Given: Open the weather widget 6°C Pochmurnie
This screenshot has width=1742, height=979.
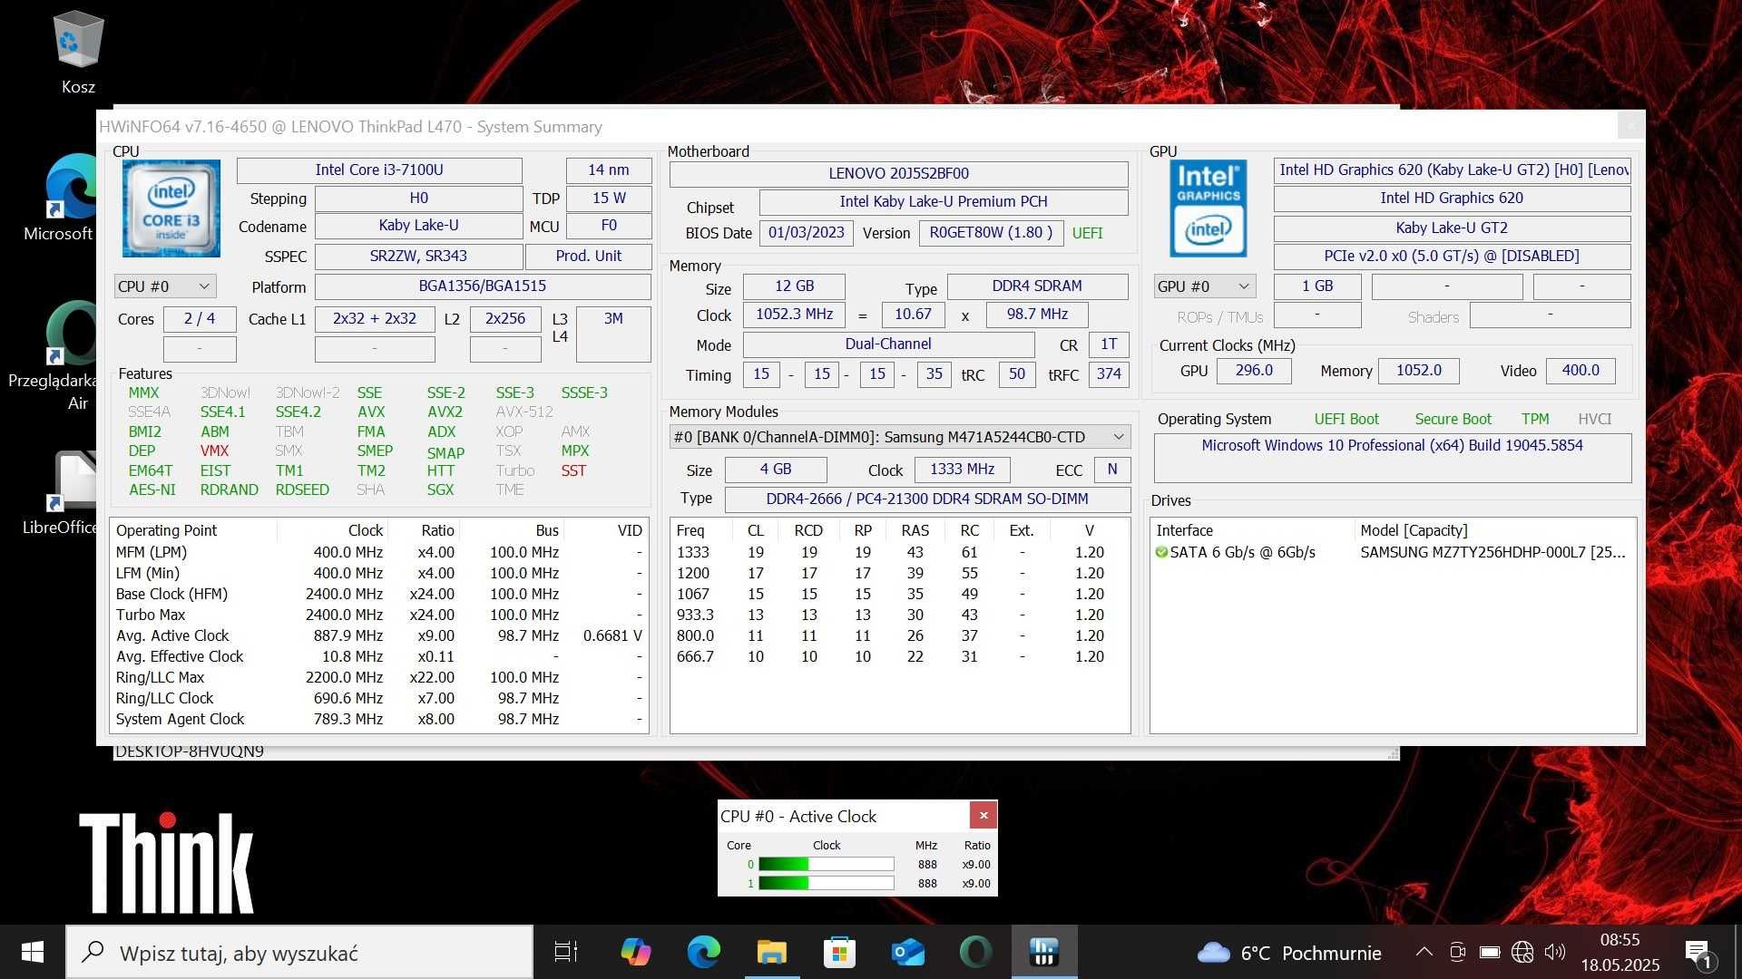Looking at the screenshot, I should click(x=1288, y=953).
